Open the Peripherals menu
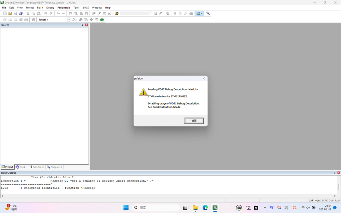341x213 pixels. pos(64,8)
